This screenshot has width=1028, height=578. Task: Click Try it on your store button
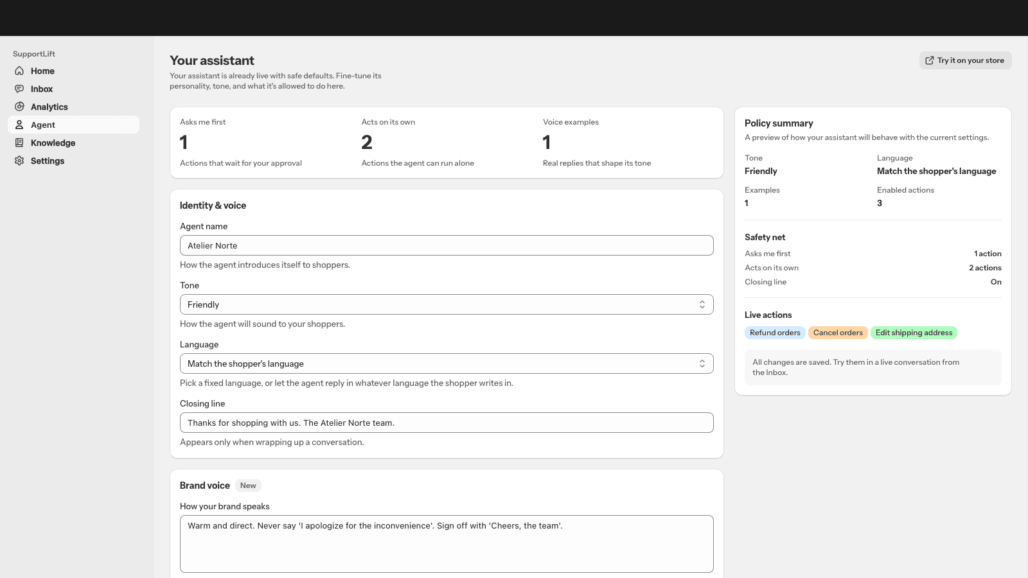[x=965, y=60]
